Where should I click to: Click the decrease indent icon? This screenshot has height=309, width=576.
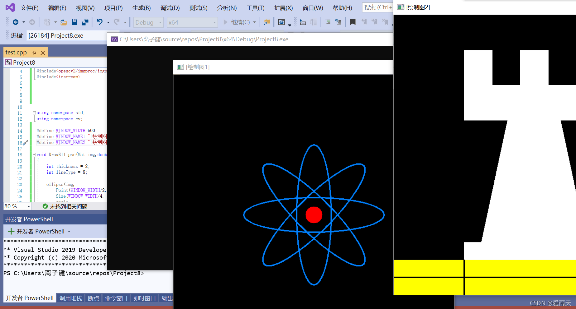303,22
